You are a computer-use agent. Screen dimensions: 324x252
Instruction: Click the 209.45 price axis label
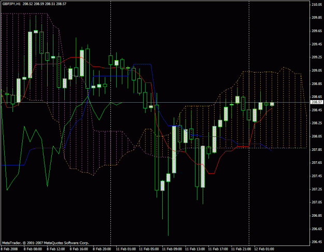coord(317,44)
